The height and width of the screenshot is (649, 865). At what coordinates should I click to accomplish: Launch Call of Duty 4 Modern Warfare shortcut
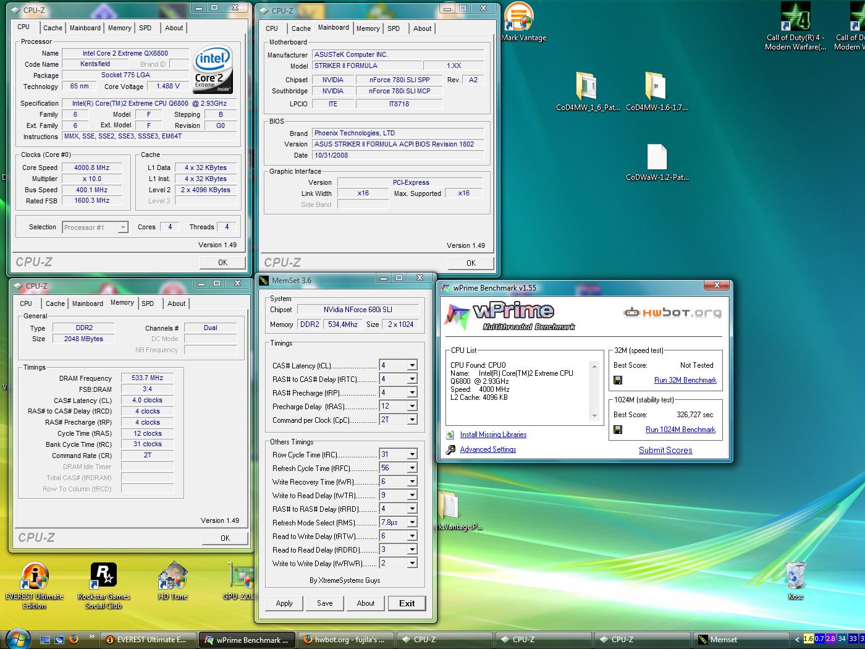(795, 27)
